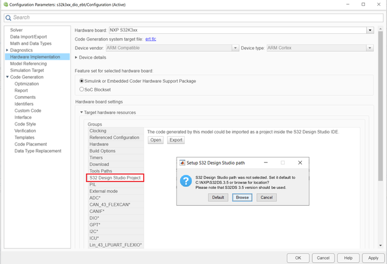This screenshot has width=387, height=264.
Task: Minimize the Setup S32 Design Studio dialog
Action: 266,162
